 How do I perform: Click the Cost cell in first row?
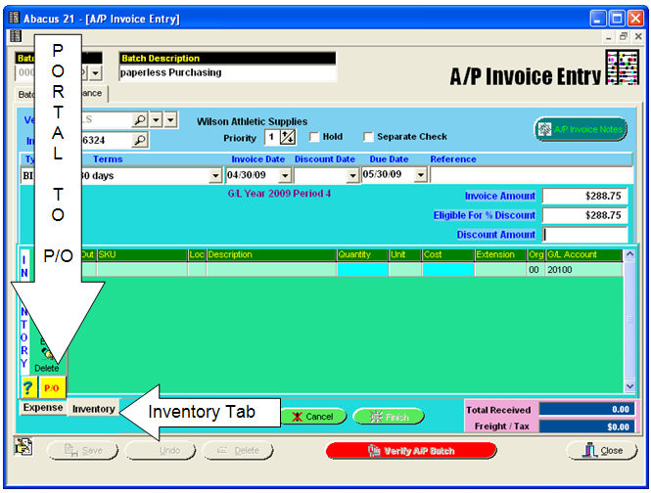(448, 270)
